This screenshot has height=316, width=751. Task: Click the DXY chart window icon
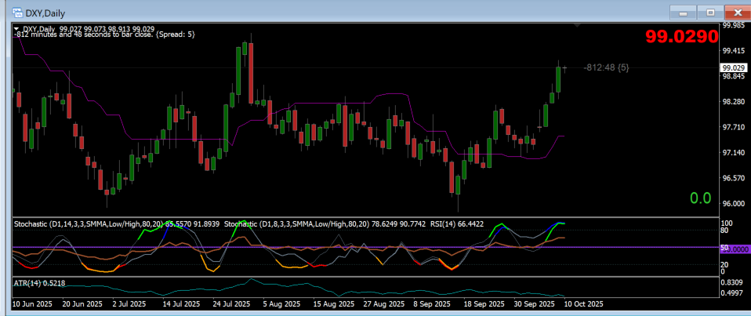point(16,12)
